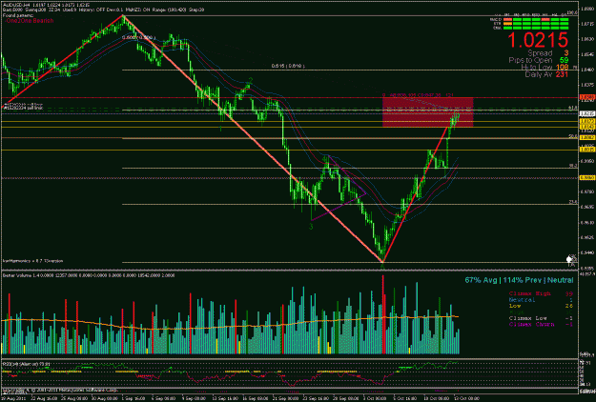
Task: Click the RSI indicator label
Action: click(26, 364)
